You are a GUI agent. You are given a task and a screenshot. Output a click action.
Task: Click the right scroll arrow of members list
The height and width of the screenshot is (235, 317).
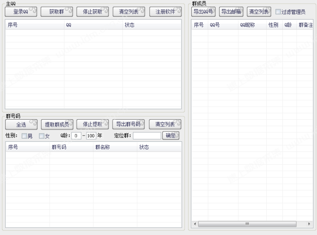[x=309, y=224]
